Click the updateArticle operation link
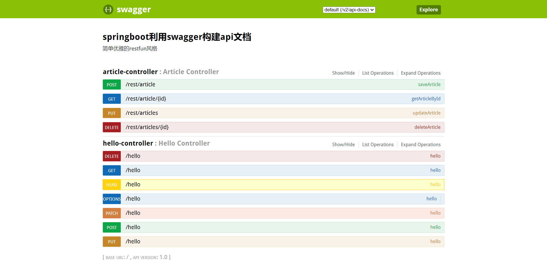 pyautogui.click(x=426, y=113)
